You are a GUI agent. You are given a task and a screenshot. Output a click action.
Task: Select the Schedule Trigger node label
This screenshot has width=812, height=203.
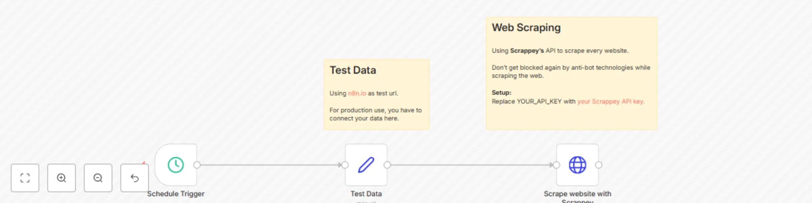point(176,194)
